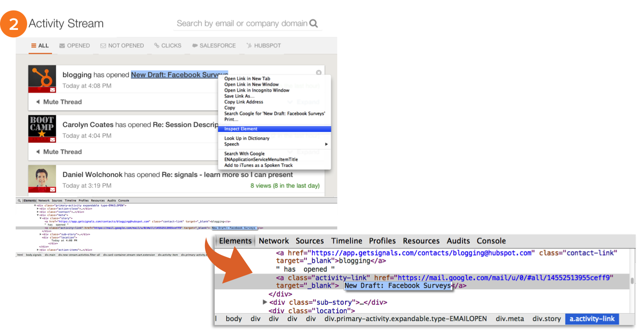Select a.activity-link in the DevTools breadcrumb

[x=592, y=319]
